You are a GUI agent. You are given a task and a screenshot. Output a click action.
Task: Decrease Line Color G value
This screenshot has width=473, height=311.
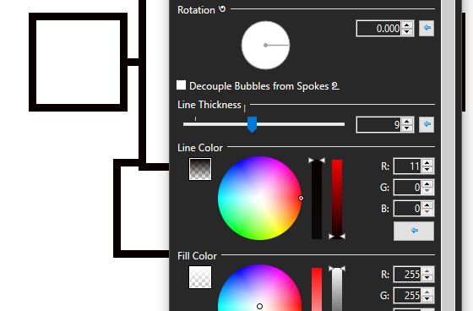click(427, 191)
